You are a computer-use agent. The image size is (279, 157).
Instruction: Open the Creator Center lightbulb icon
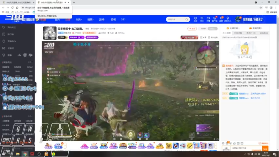pos(228,19)
